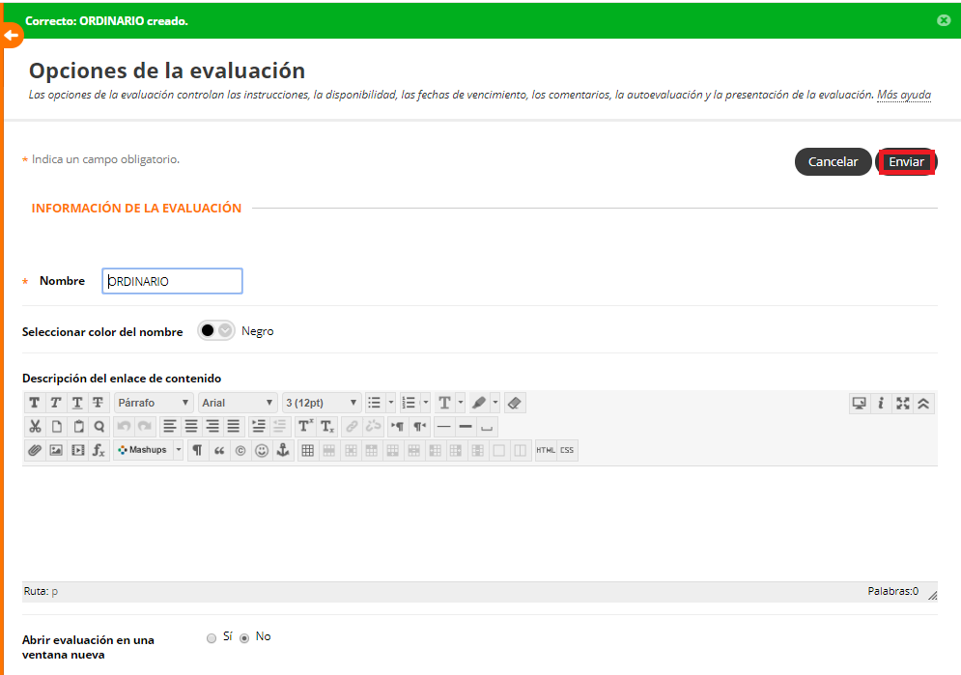Open HTML code view
The width and height of the screenshot is (961, 675).
546,450
